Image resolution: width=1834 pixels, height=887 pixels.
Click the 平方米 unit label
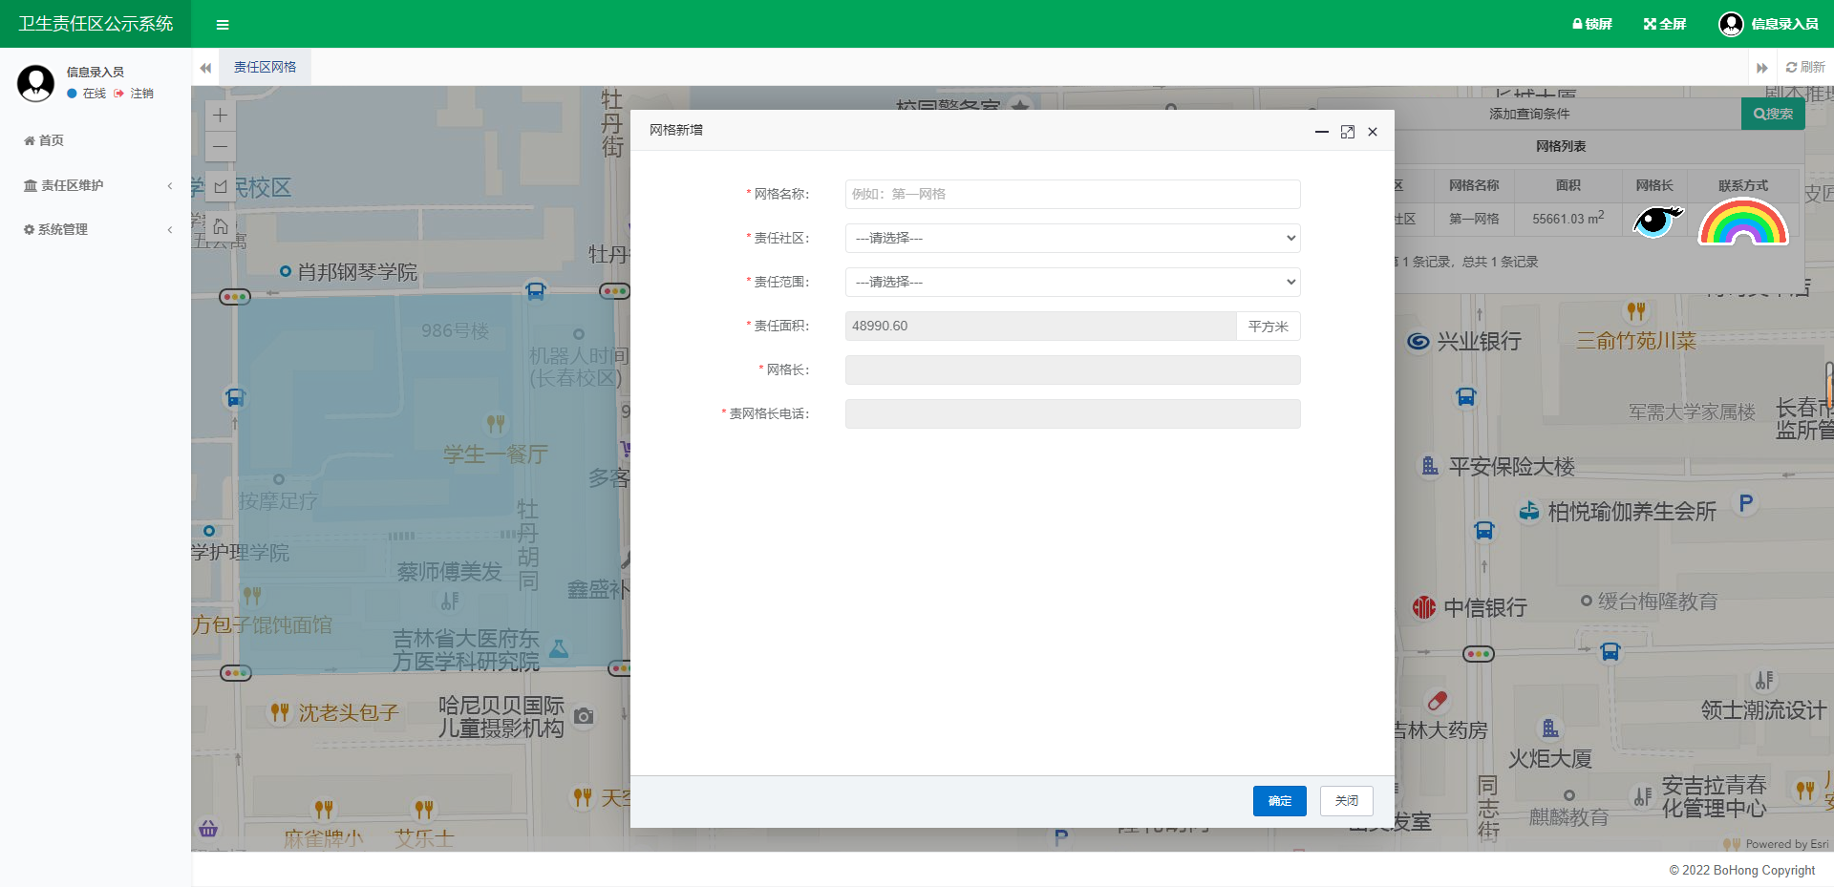tap(1269, 327)
